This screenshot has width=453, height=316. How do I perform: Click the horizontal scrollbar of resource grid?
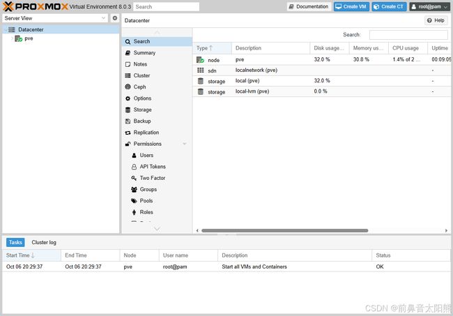click(284, 230)
